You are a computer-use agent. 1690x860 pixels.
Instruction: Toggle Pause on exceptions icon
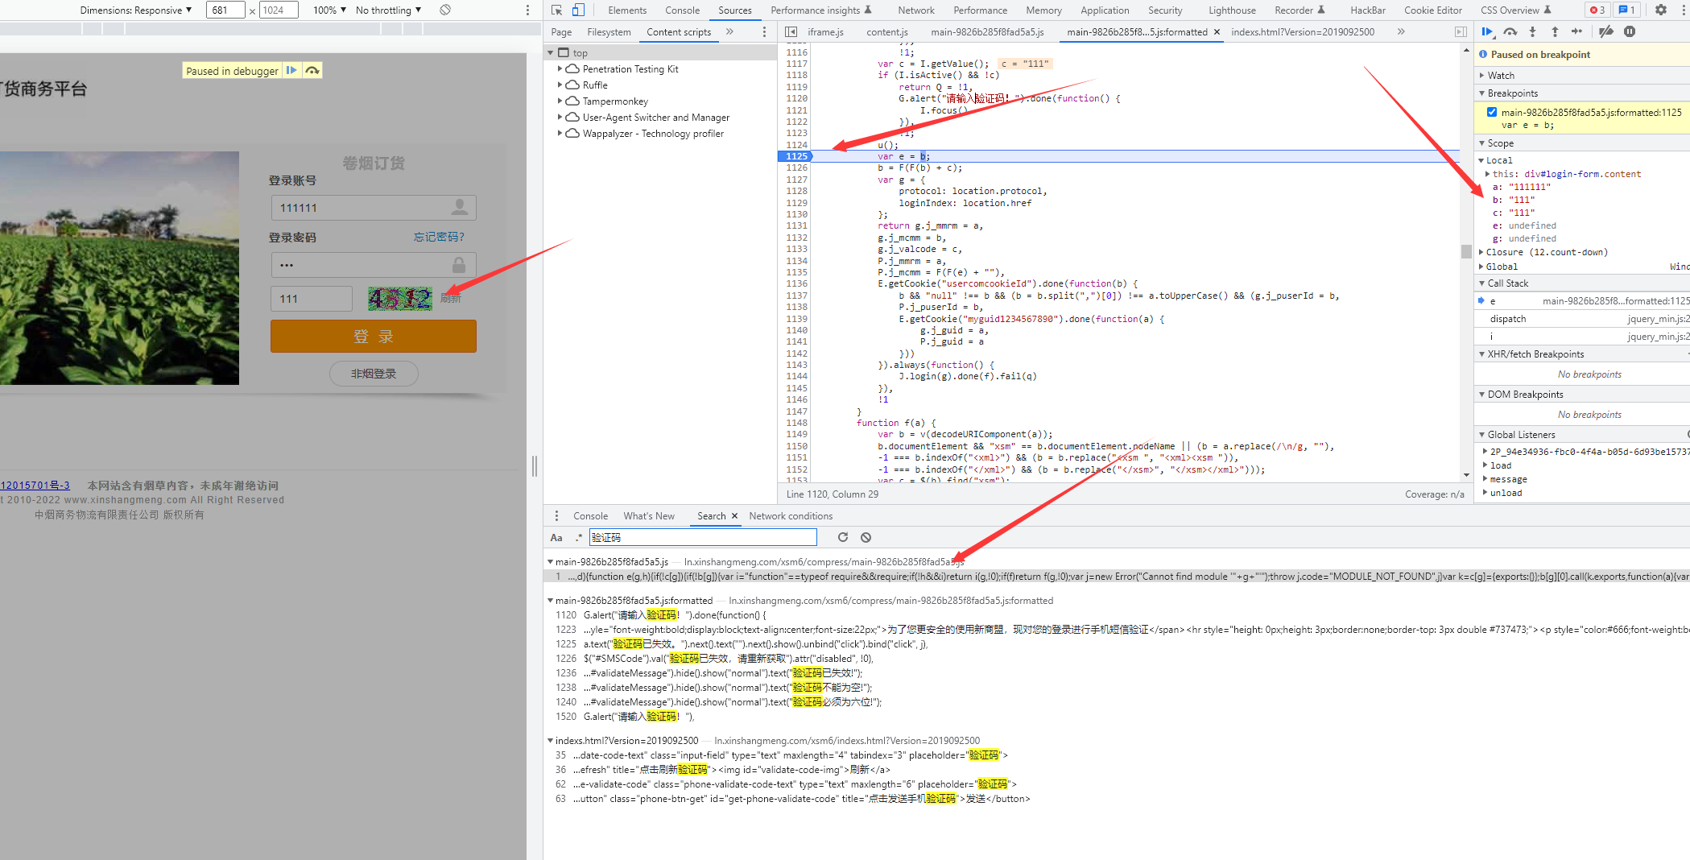pos(1630,31)
